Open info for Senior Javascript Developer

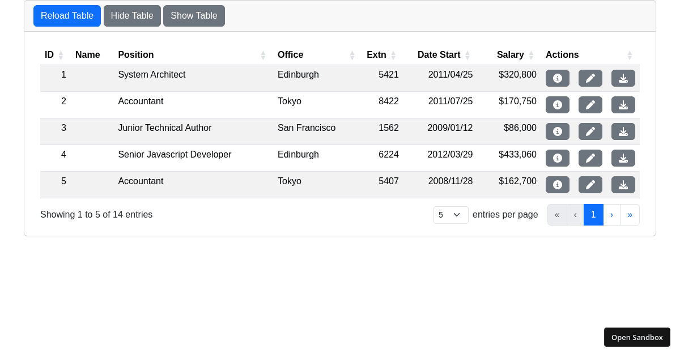[x=558, y=158]
